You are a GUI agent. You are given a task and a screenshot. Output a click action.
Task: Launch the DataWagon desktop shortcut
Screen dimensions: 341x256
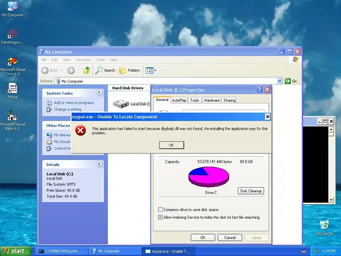point(13,36)
